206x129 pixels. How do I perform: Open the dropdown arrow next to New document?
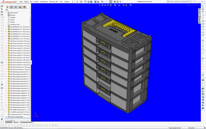tap(79, 2)
